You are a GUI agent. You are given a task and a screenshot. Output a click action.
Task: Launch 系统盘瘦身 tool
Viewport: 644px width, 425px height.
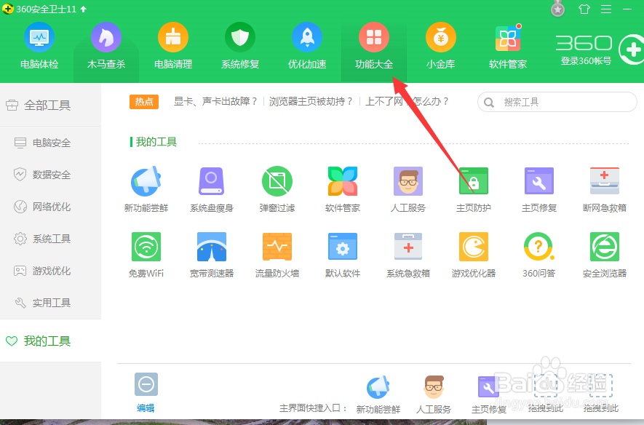pyautogui.click(x=212, y=189)
